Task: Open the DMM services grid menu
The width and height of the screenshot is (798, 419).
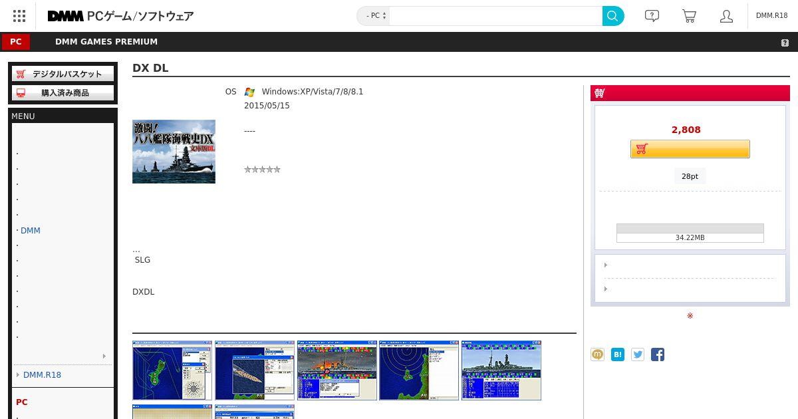Action: pos(19,16)
